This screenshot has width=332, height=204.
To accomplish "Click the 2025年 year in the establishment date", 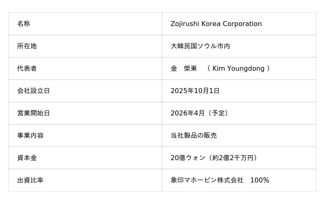I will (181, 91).
